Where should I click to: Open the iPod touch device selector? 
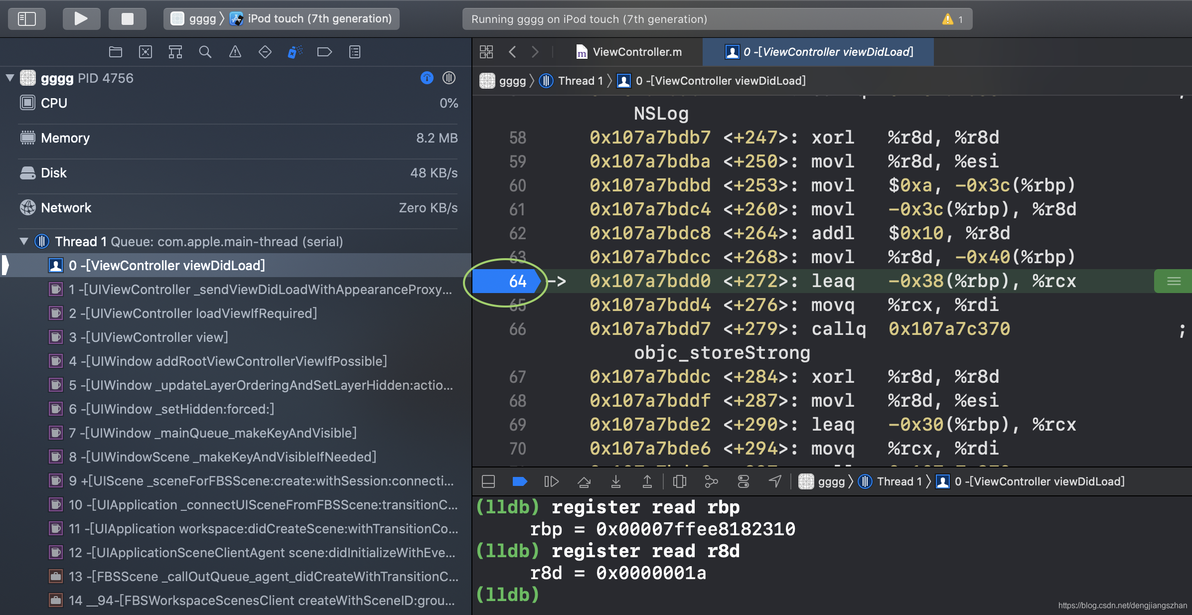[x=319, y=19]
